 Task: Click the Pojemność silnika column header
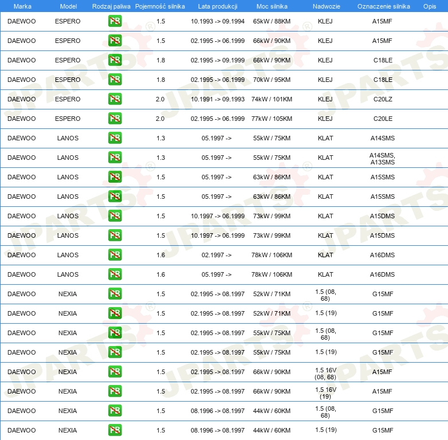click(x=160, y=6)
